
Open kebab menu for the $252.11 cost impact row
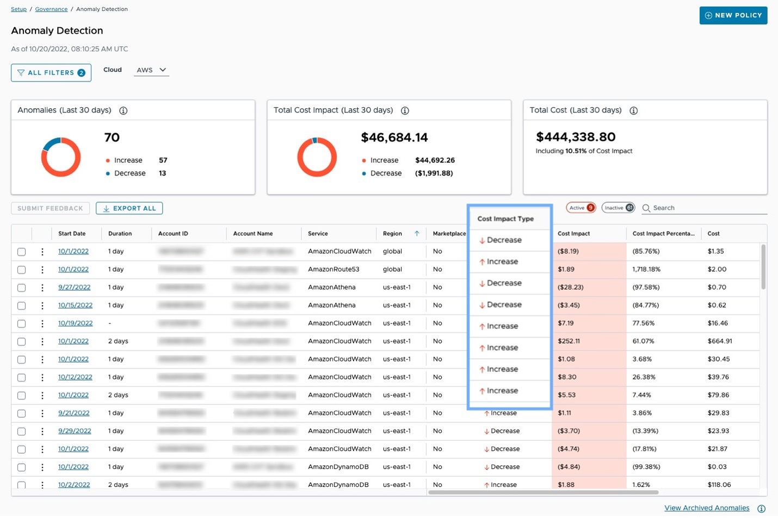[42, 341]
